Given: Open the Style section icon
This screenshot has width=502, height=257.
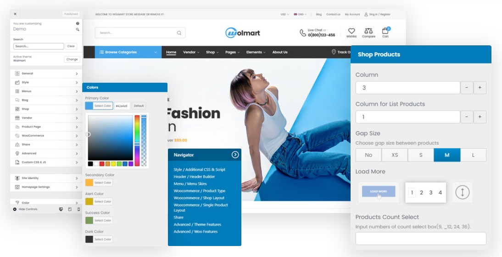Looking at the screenshot, I should (x=17, y=82).
